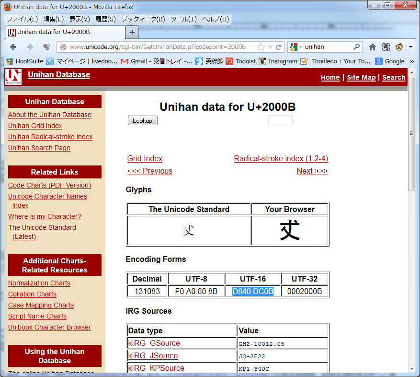Open the ツール menu

click(x=183, y=19)
